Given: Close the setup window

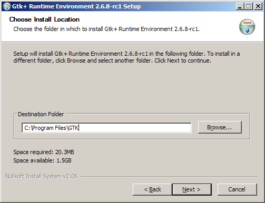Looking at the screenshot, I should pyautogui.click(x=258, y=6).
